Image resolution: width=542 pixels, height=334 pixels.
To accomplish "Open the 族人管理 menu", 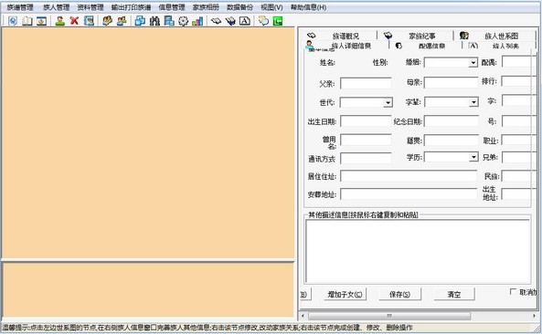I will pos(57,7).
